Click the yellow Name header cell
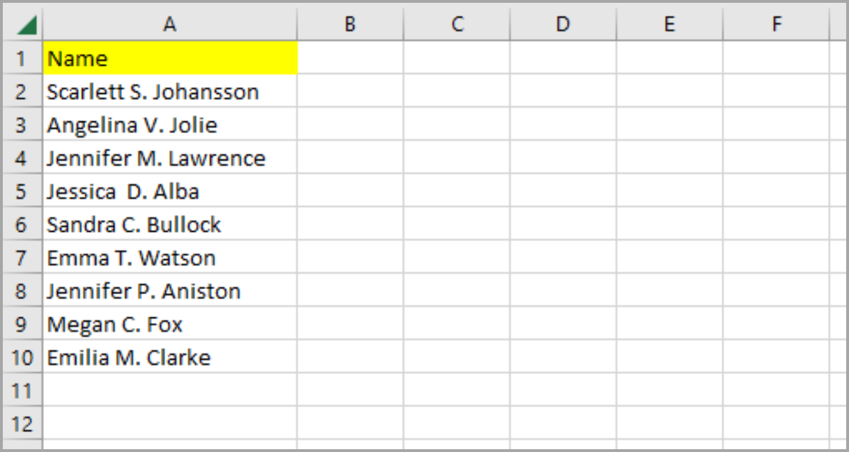Screen dimensions: 849x452 (169, 58)
